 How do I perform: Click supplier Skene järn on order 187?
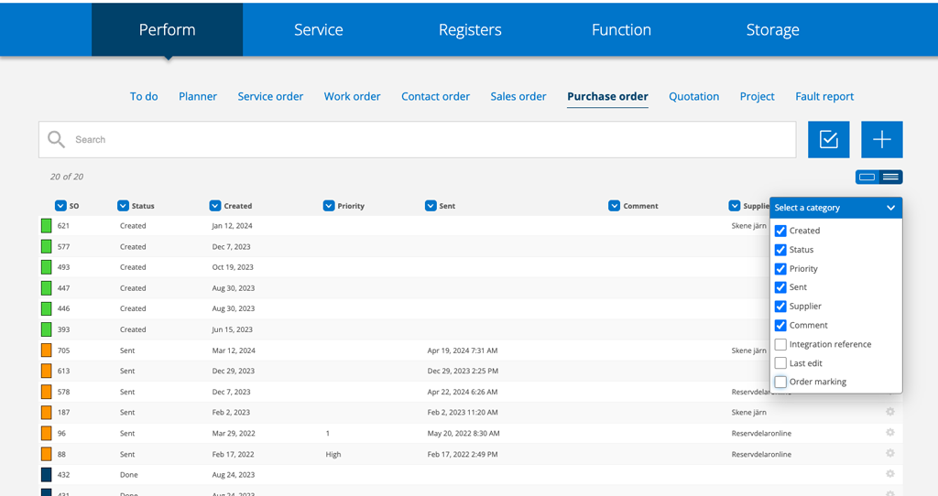749,413
